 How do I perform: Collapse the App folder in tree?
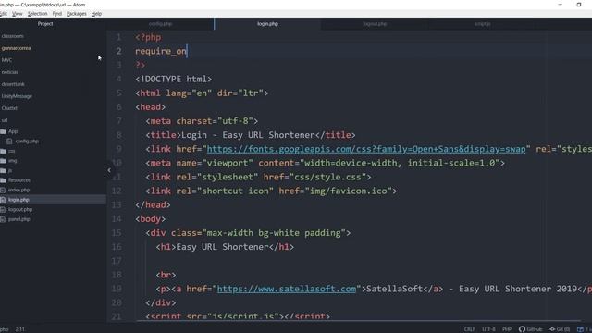[13, 131]
